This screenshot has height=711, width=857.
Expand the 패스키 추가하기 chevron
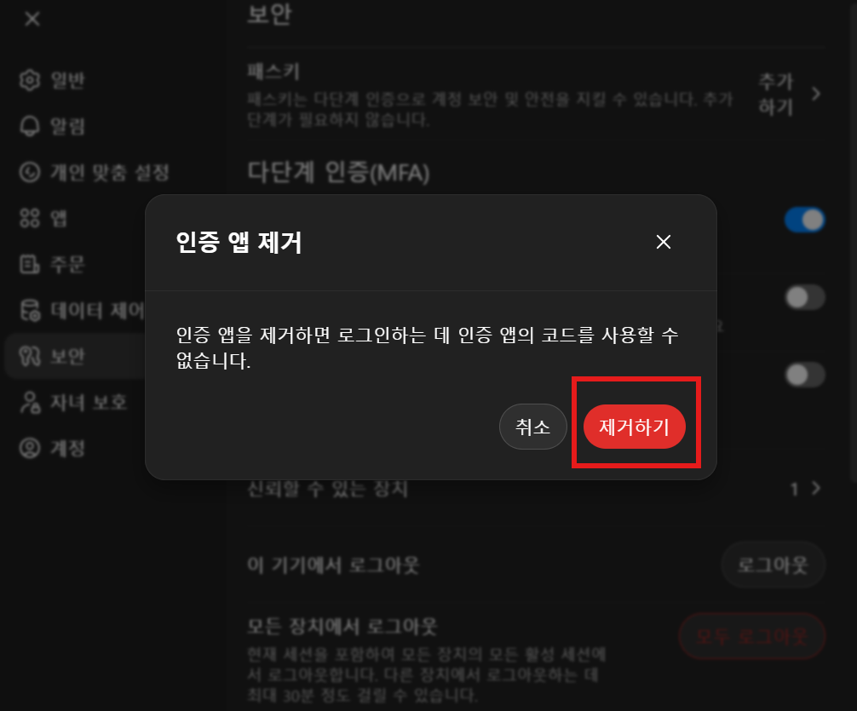tap(816, 94)
